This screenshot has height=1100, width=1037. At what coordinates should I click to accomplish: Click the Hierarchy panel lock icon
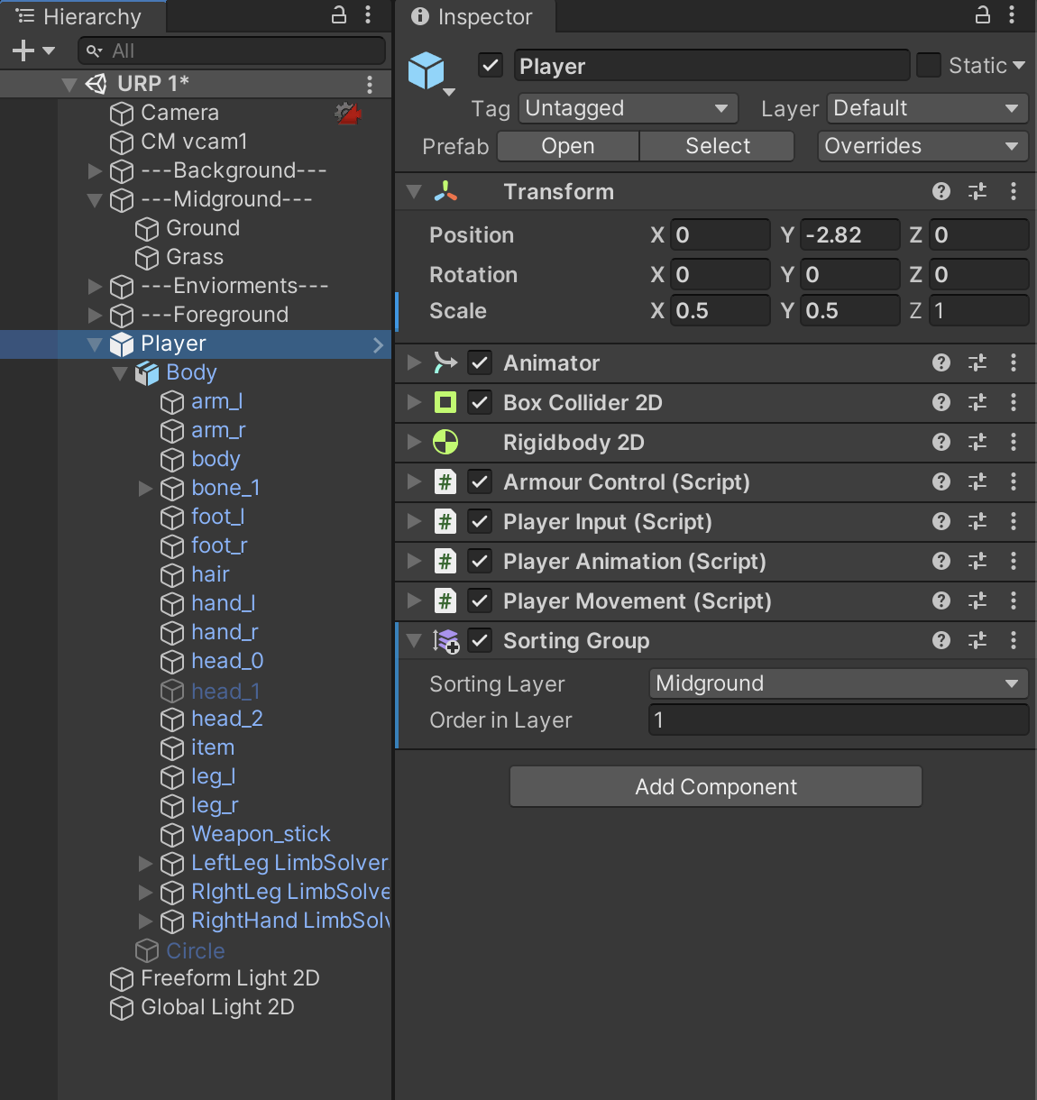339,14
